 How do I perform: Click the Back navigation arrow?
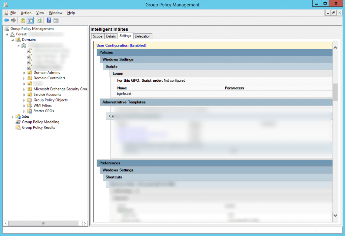6,20
